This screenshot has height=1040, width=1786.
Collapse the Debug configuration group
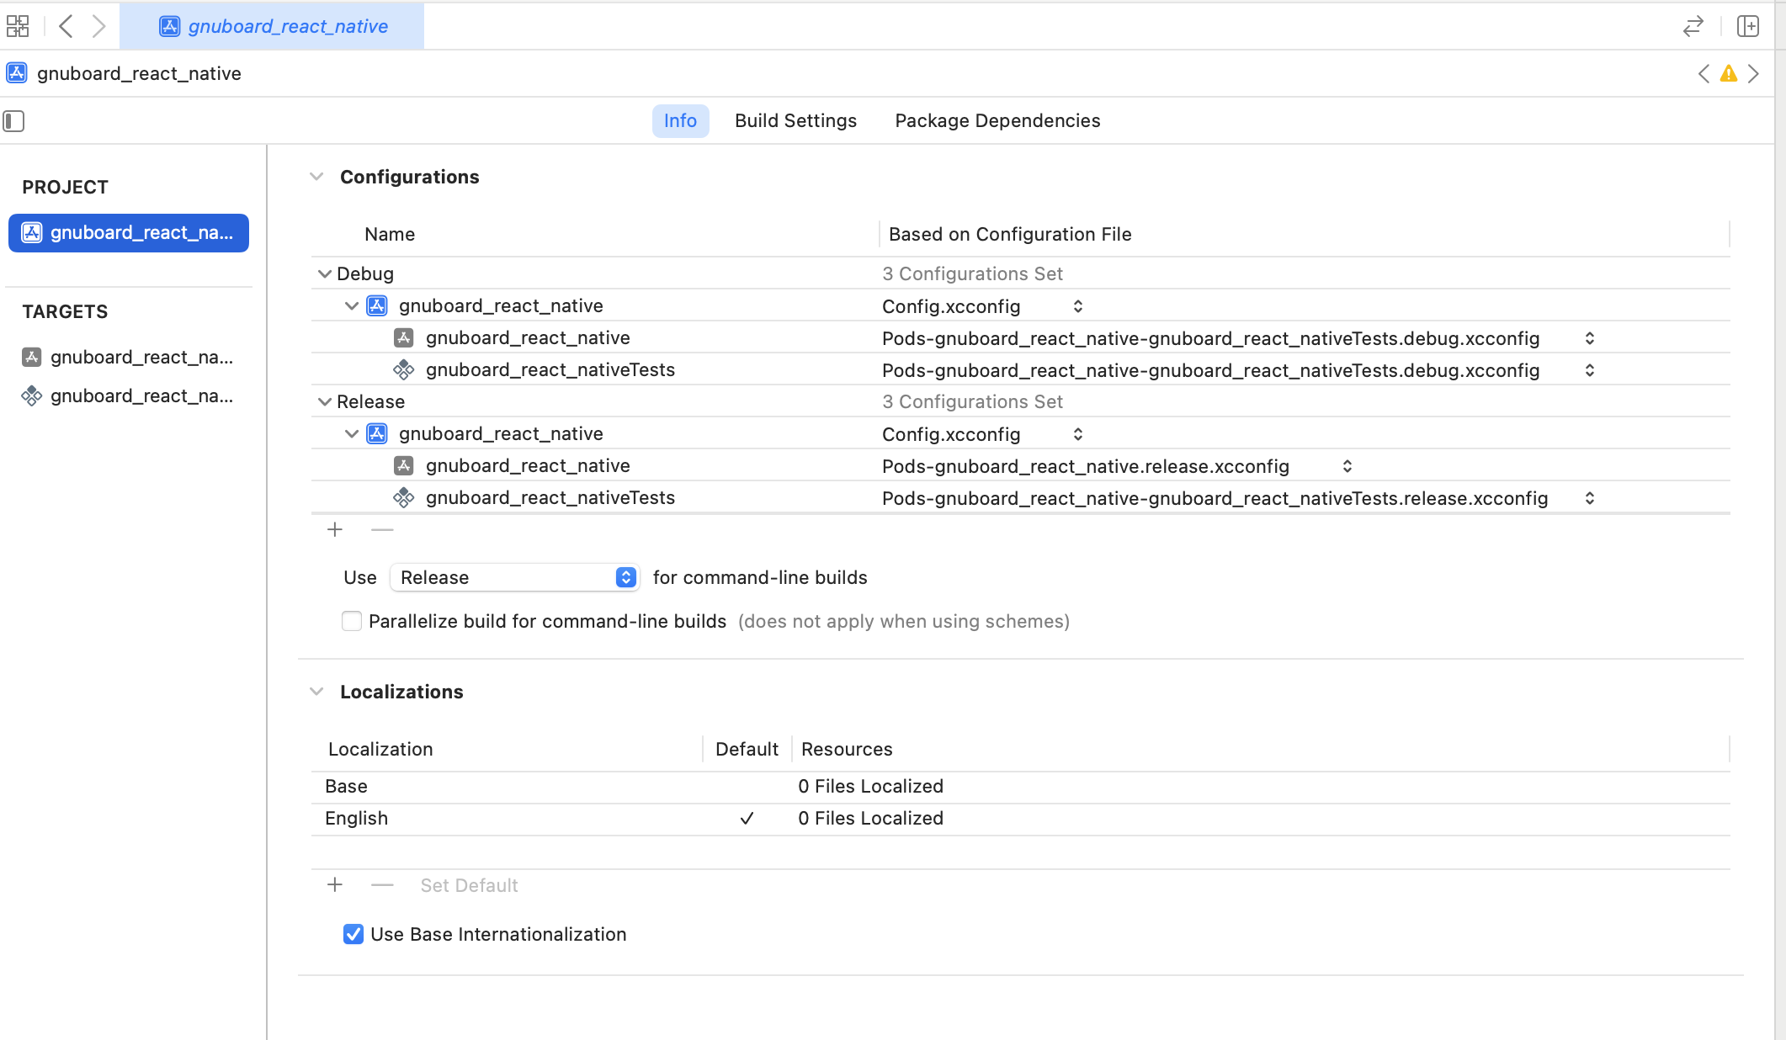pos(324,273)
